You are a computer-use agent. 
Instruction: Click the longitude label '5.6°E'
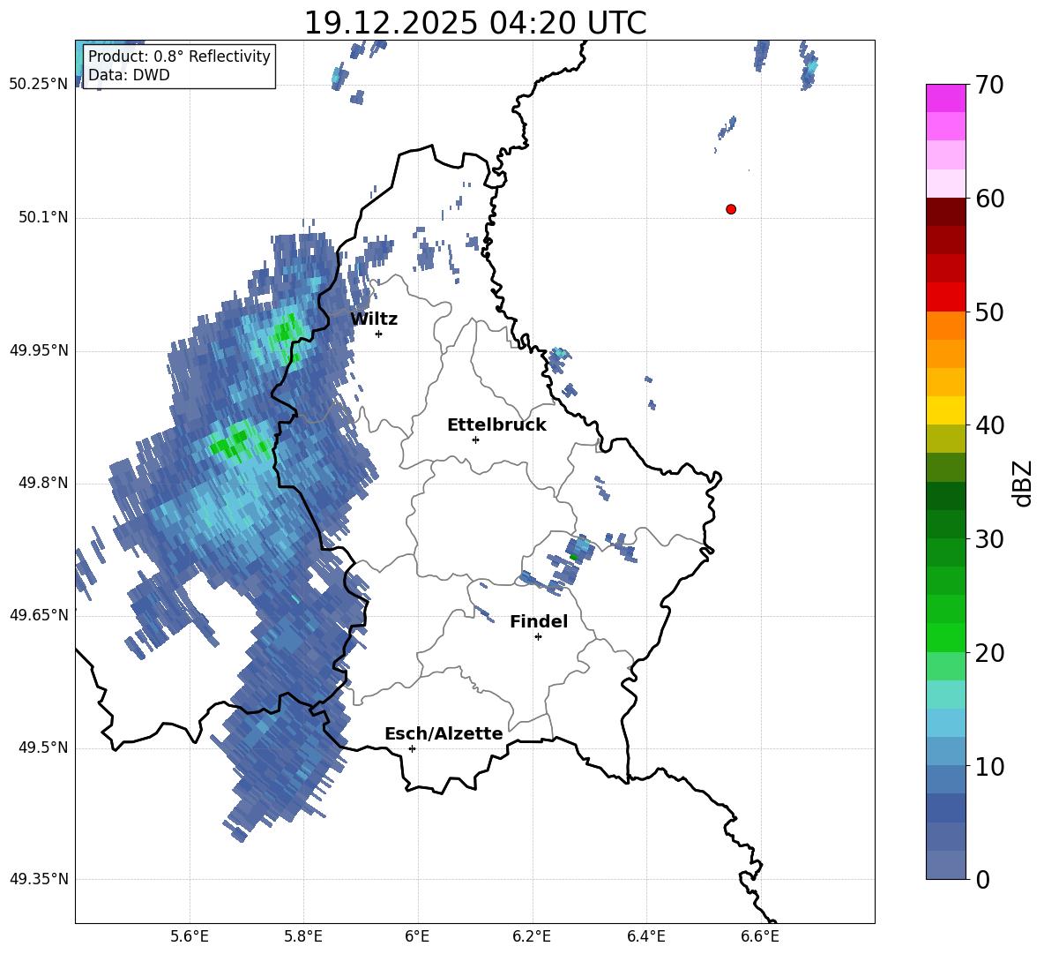coord(190,936)
